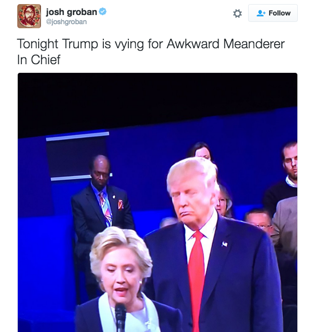Click the words "In Chief" in tweet
Image resolution: width=316 pixels, height=332 pixels.
coord(39,60)
